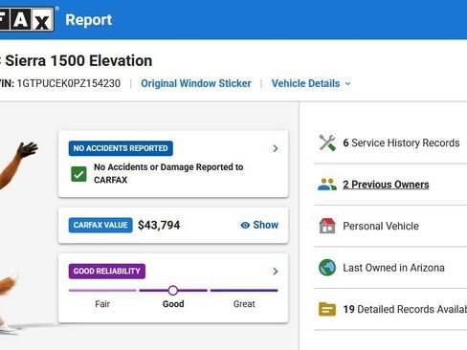Click the VIN number 1GTPUCEK0PZ154230

coord(69,83)
